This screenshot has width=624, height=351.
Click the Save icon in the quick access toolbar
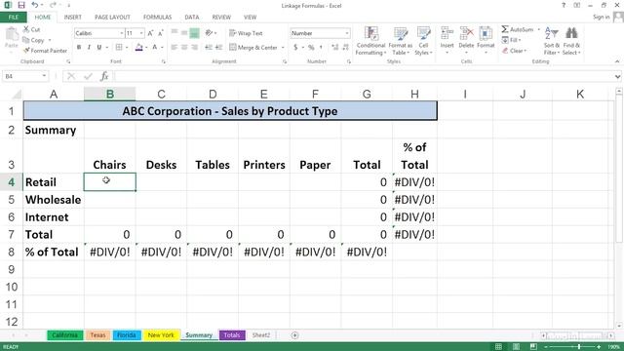coord(21,5)
